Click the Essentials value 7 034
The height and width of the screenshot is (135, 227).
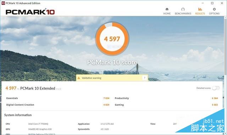pyautogui.click(x=106, y=98)
